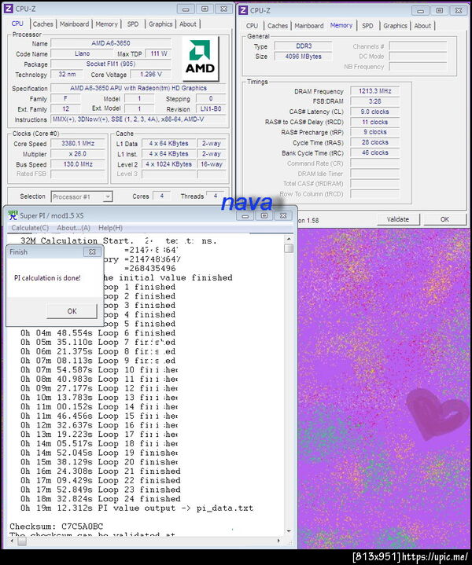This screenshot has height=565, width=472.
Task: Click the Core Speed value 3380.1 MHz
Action: click(78, 144)
